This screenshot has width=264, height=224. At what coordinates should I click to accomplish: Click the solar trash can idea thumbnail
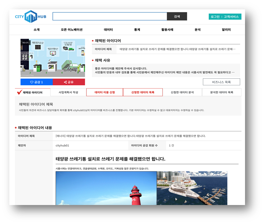click(x=53, y=58)
